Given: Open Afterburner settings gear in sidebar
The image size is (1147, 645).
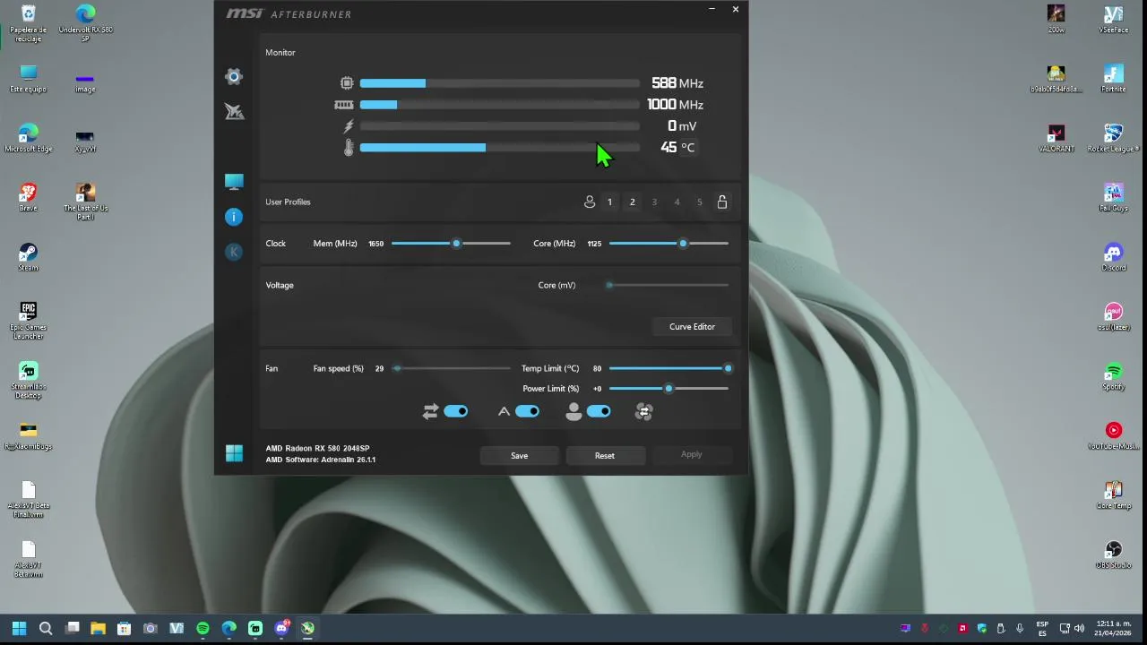Looking at the screenshot, I should [234, 76].
